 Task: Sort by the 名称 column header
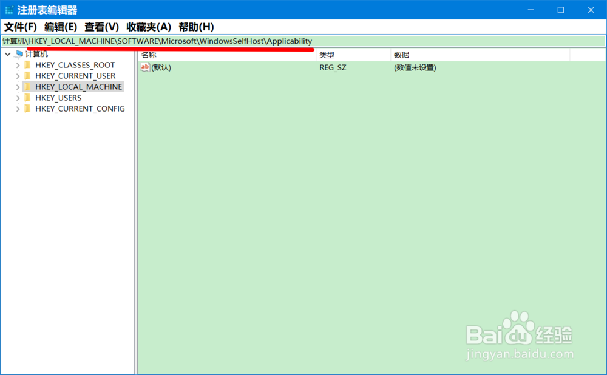[x=227, y=55]
